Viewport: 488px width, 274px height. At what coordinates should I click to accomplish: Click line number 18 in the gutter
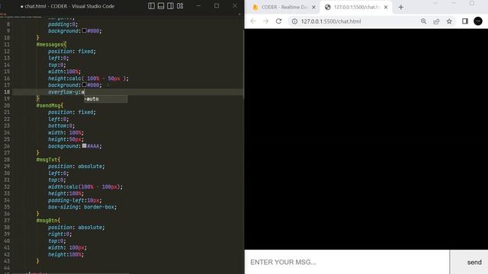click(x=7, y=92)
